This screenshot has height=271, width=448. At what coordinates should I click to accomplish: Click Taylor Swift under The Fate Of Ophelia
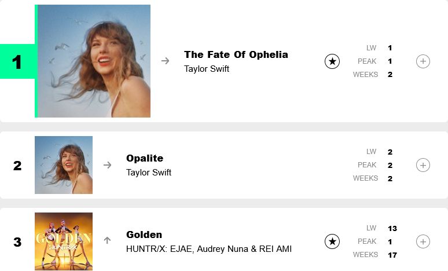click(x=207, y=68)
